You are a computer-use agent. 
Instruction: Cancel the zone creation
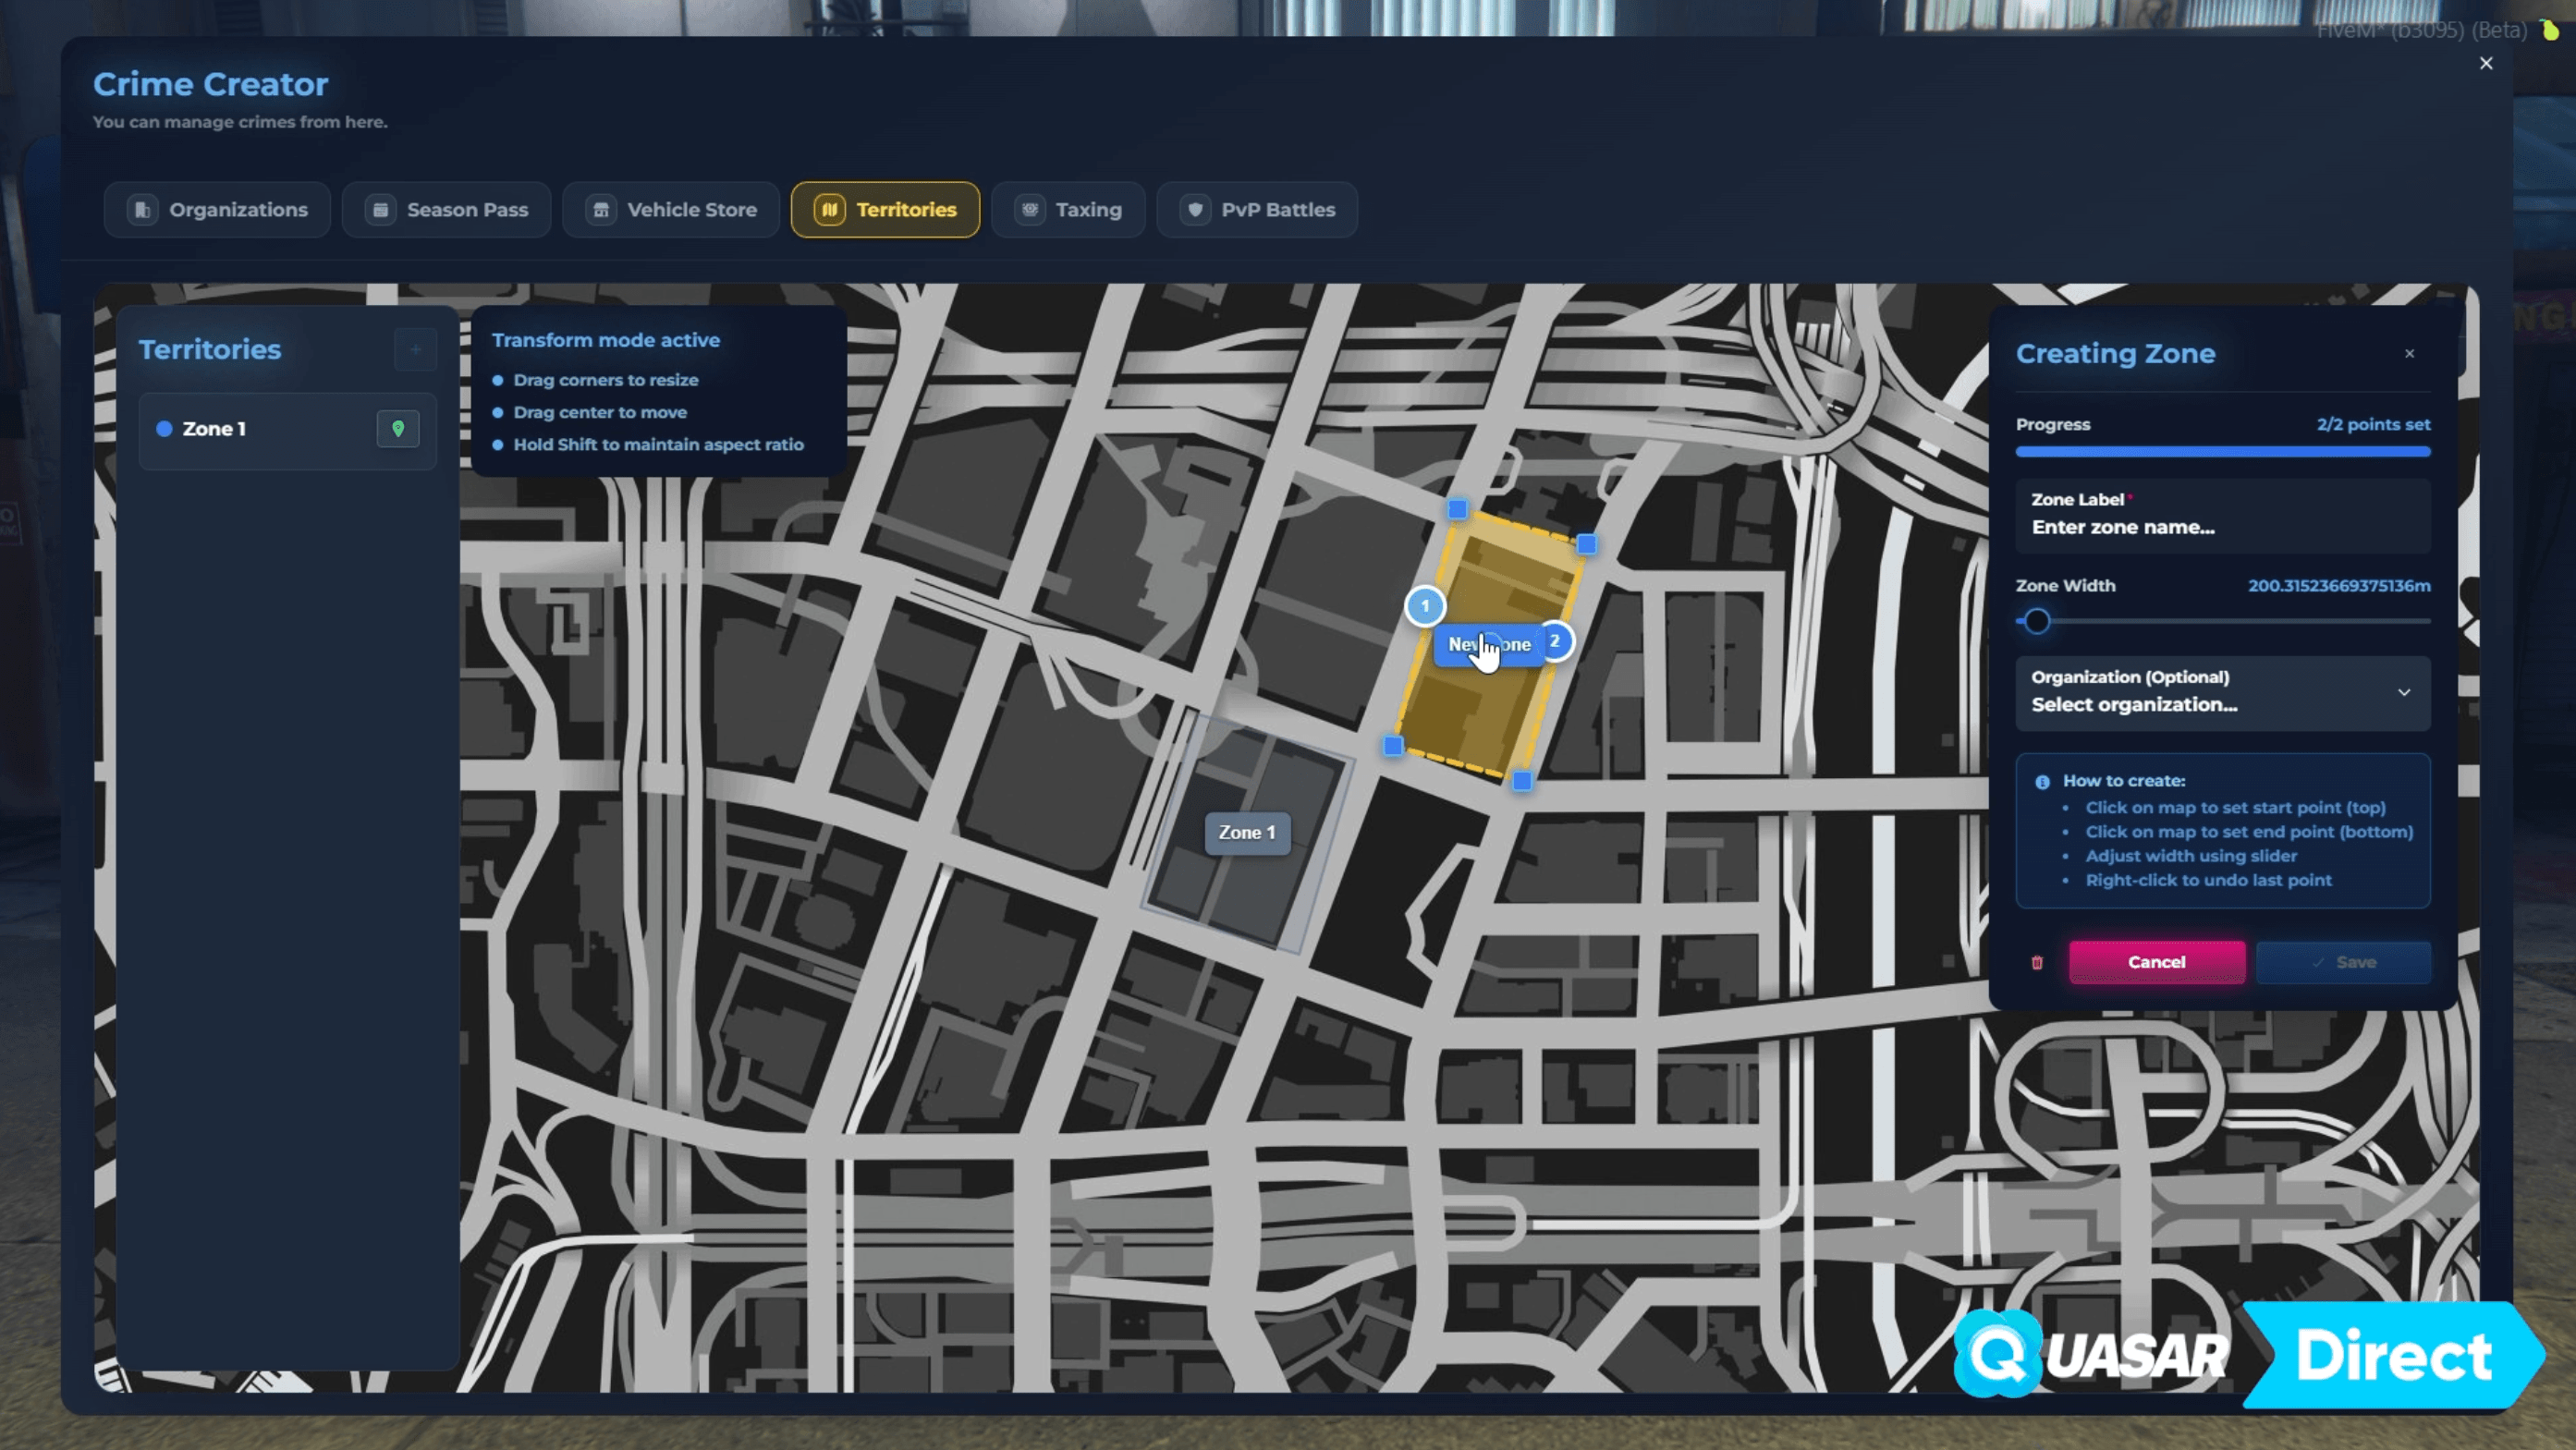pos(2157,962)
